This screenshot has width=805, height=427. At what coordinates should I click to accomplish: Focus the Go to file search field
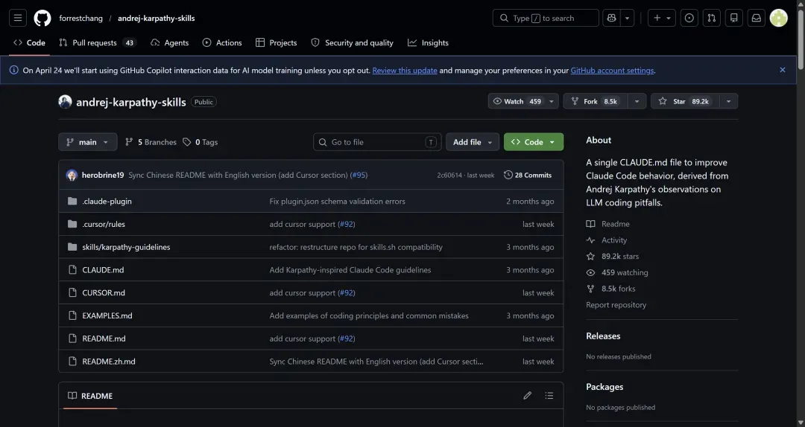(377, 142)
